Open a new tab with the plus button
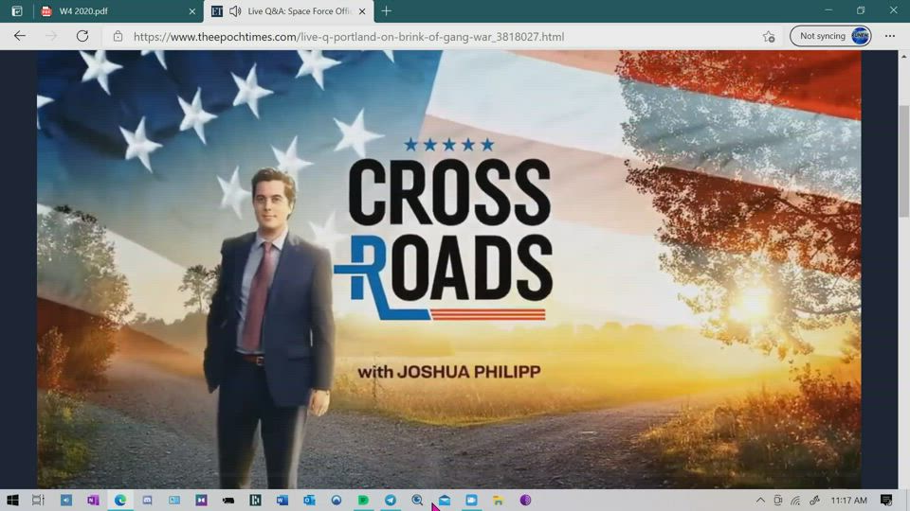910x511 pixels. (386, 11)
